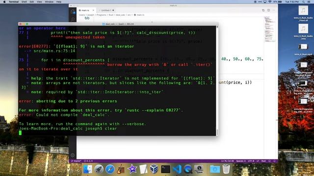Open the Shell menu

point(24,2)
